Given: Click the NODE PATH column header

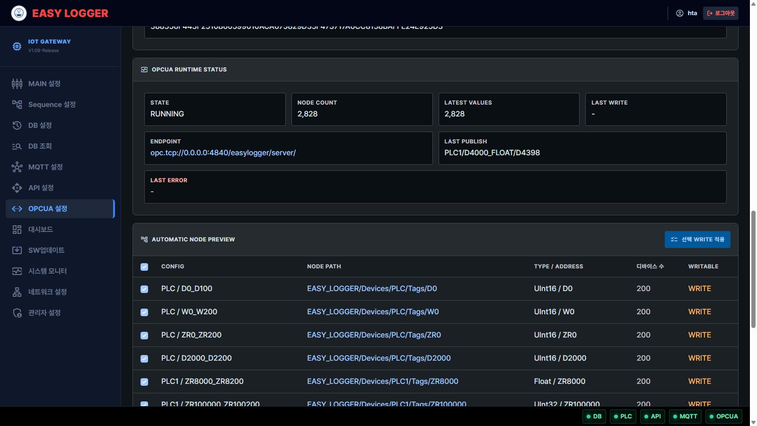Looking at the screenshot, I should point(324,266).
